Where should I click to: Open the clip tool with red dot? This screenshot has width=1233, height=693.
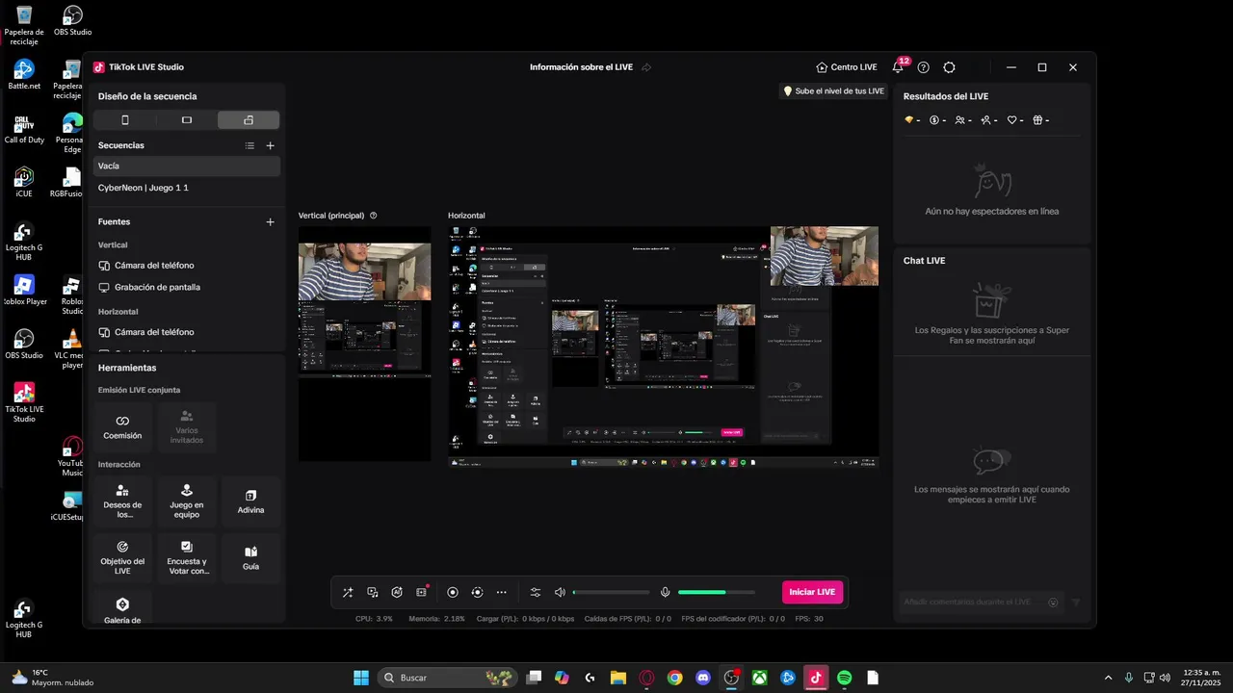[x=422, y=592]
